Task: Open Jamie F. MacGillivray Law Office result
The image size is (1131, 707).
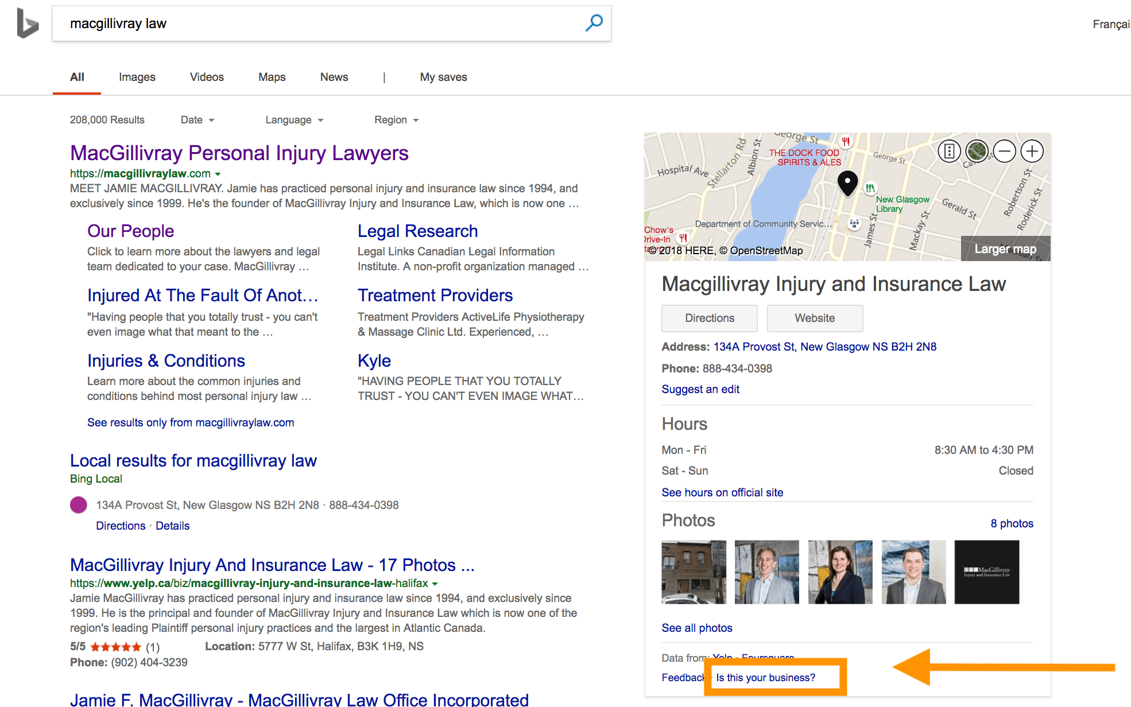Action: pos(299,699)
